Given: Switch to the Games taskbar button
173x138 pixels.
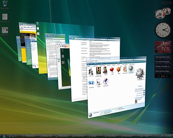Looking at the screenshot, I should [95, 136].
